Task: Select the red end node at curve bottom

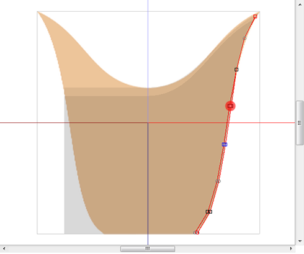Action: [197, 233]
